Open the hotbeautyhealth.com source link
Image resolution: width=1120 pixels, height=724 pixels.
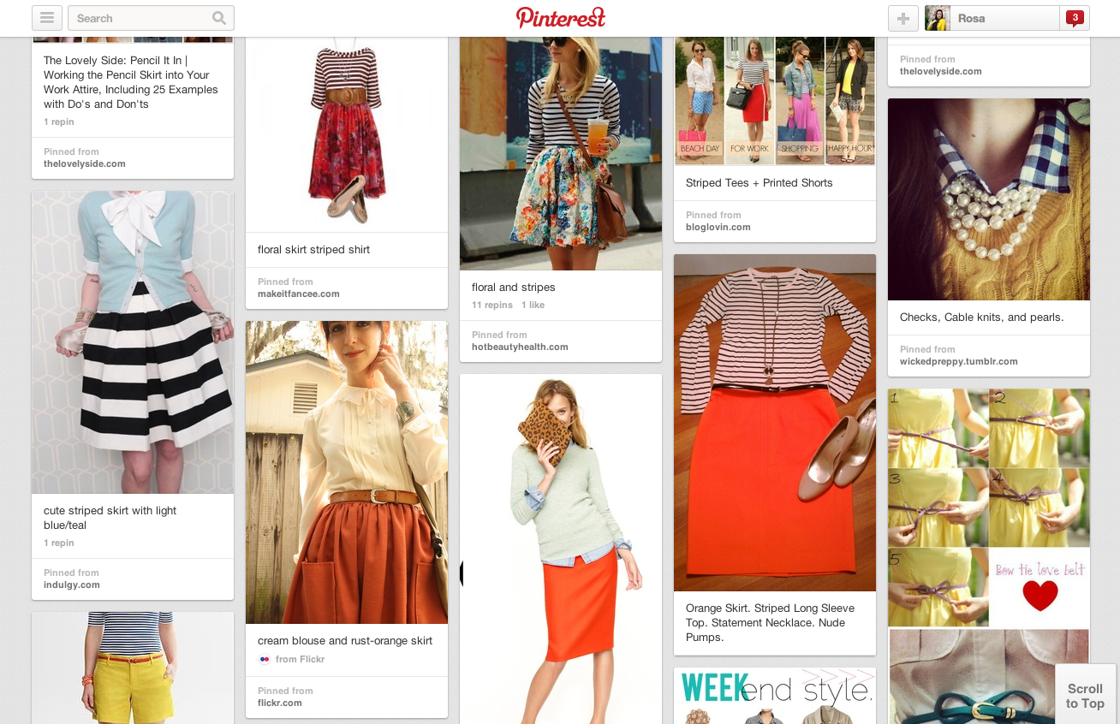tap(520, 347)
